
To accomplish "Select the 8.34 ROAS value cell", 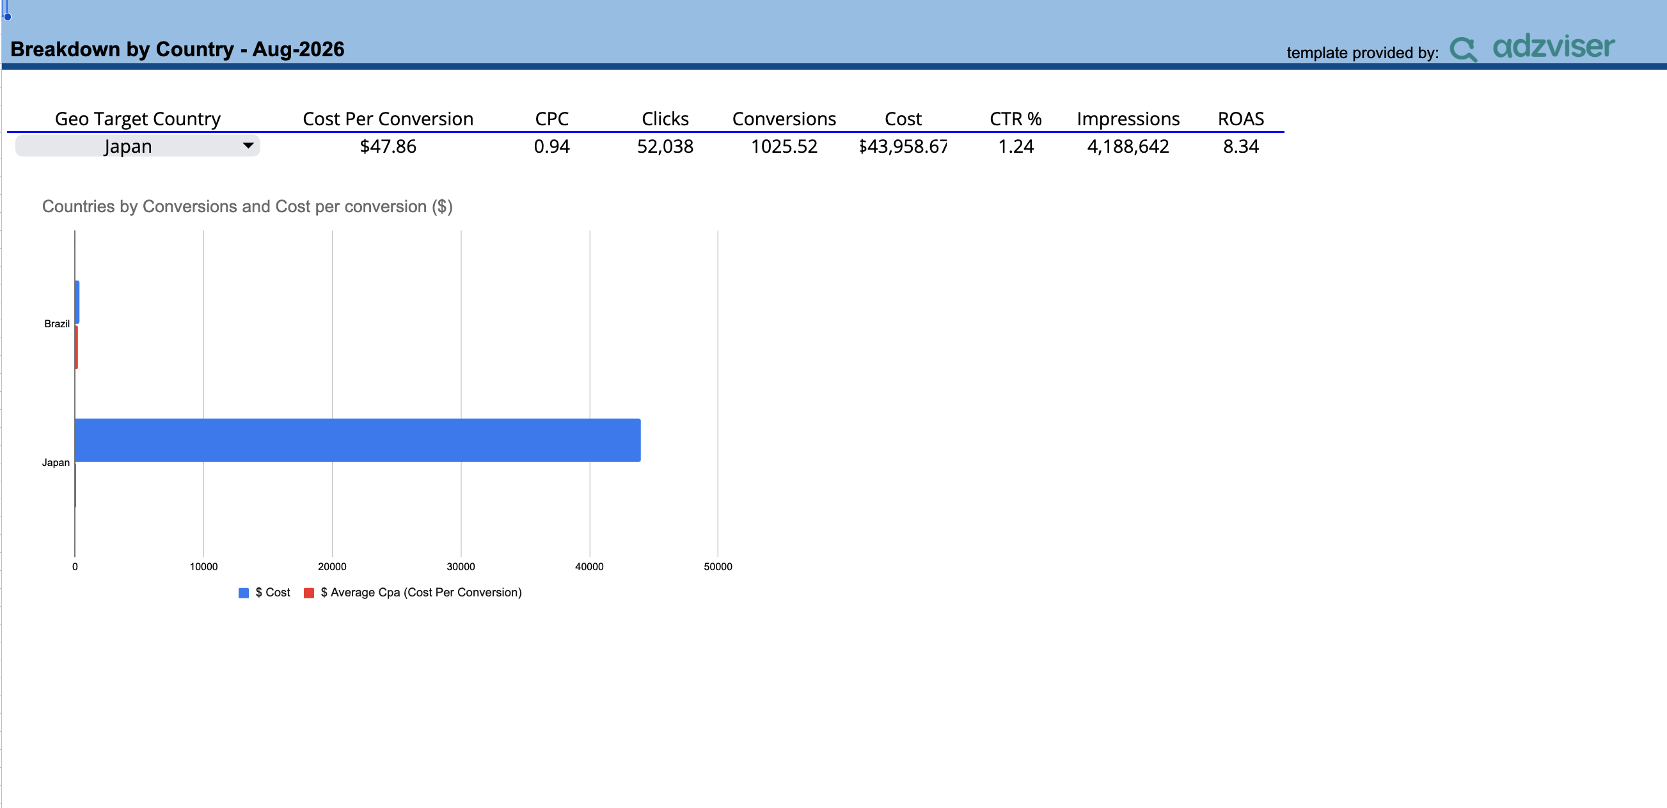I will 1241,146.
